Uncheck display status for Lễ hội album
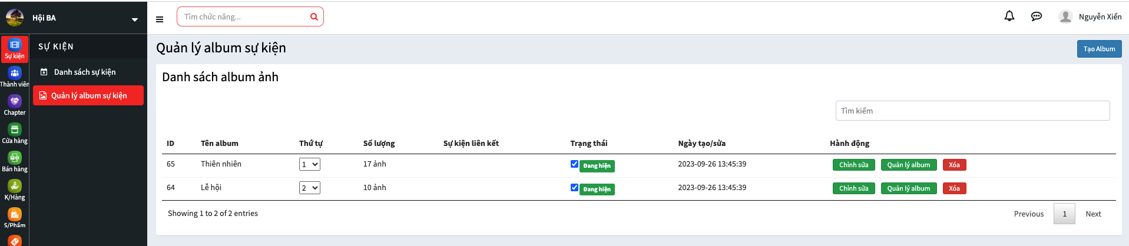The height and width of the screenshot is (246, 1129). coord(574,188)
